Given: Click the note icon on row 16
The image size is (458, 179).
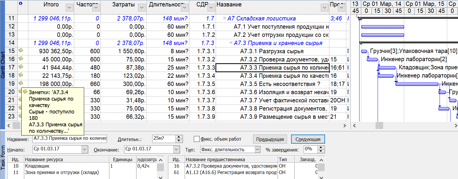Looking at the screenshot, I should pos(20,58).
